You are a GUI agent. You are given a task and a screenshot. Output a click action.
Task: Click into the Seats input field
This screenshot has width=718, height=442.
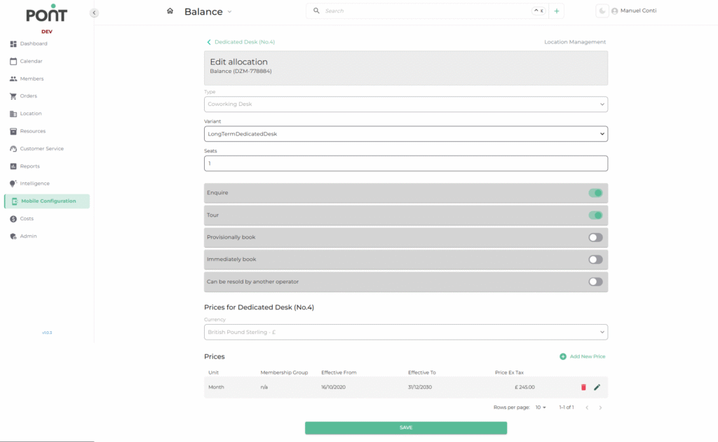pyautogui.click(x=405, y=163)
